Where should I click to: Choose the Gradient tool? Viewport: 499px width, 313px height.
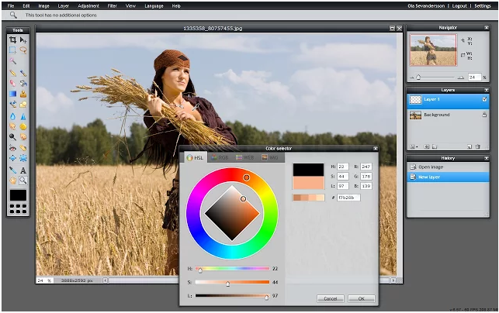[x=12, y=94]
